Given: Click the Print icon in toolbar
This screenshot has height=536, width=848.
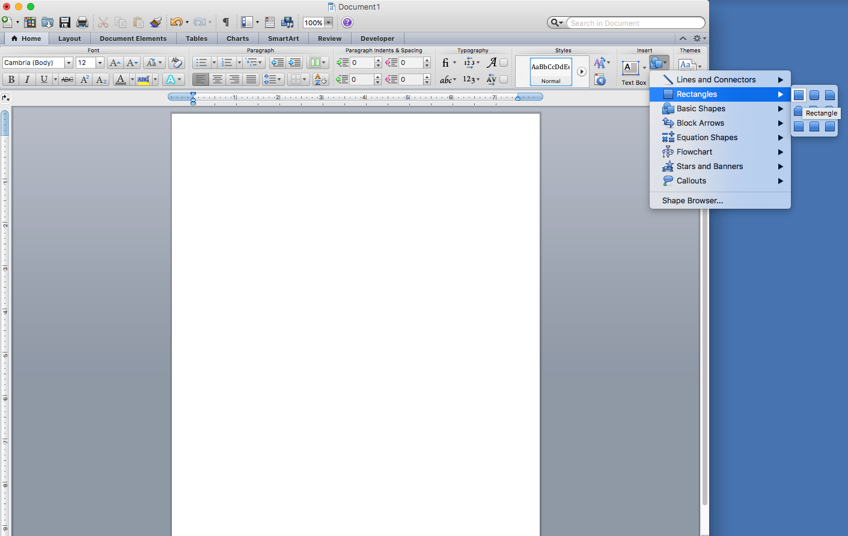Looking at the screenshot, I should point(82,23).
